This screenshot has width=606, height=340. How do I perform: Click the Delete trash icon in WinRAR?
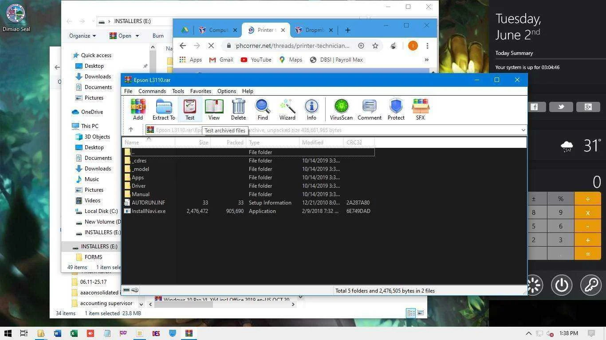(x=238, y=109)
